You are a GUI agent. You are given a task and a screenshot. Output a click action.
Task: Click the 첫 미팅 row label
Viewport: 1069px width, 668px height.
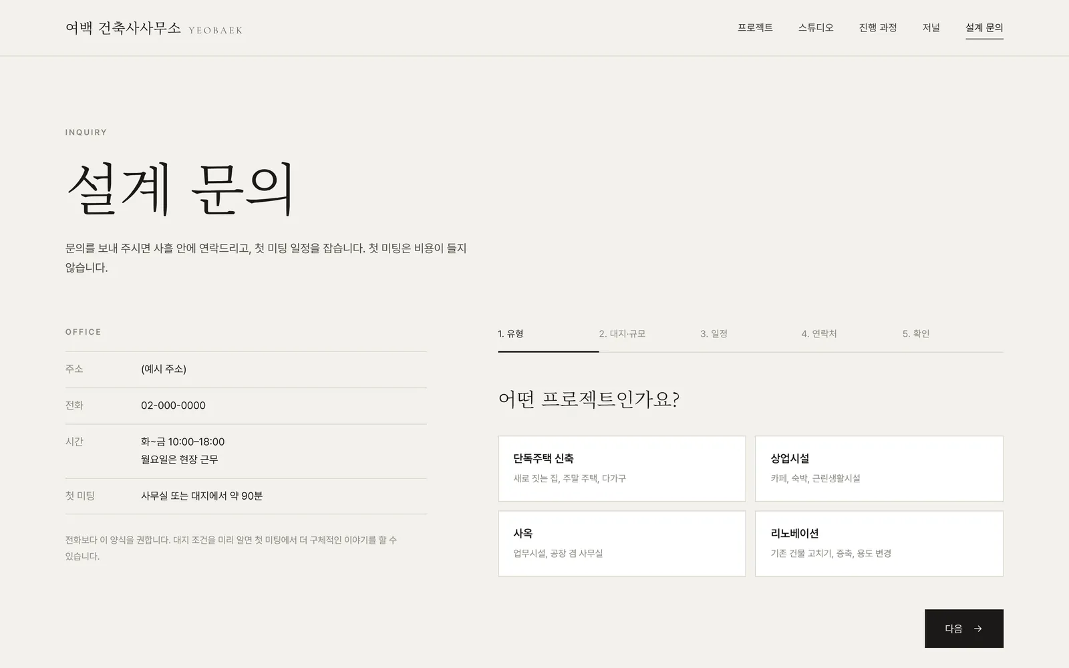80,496
